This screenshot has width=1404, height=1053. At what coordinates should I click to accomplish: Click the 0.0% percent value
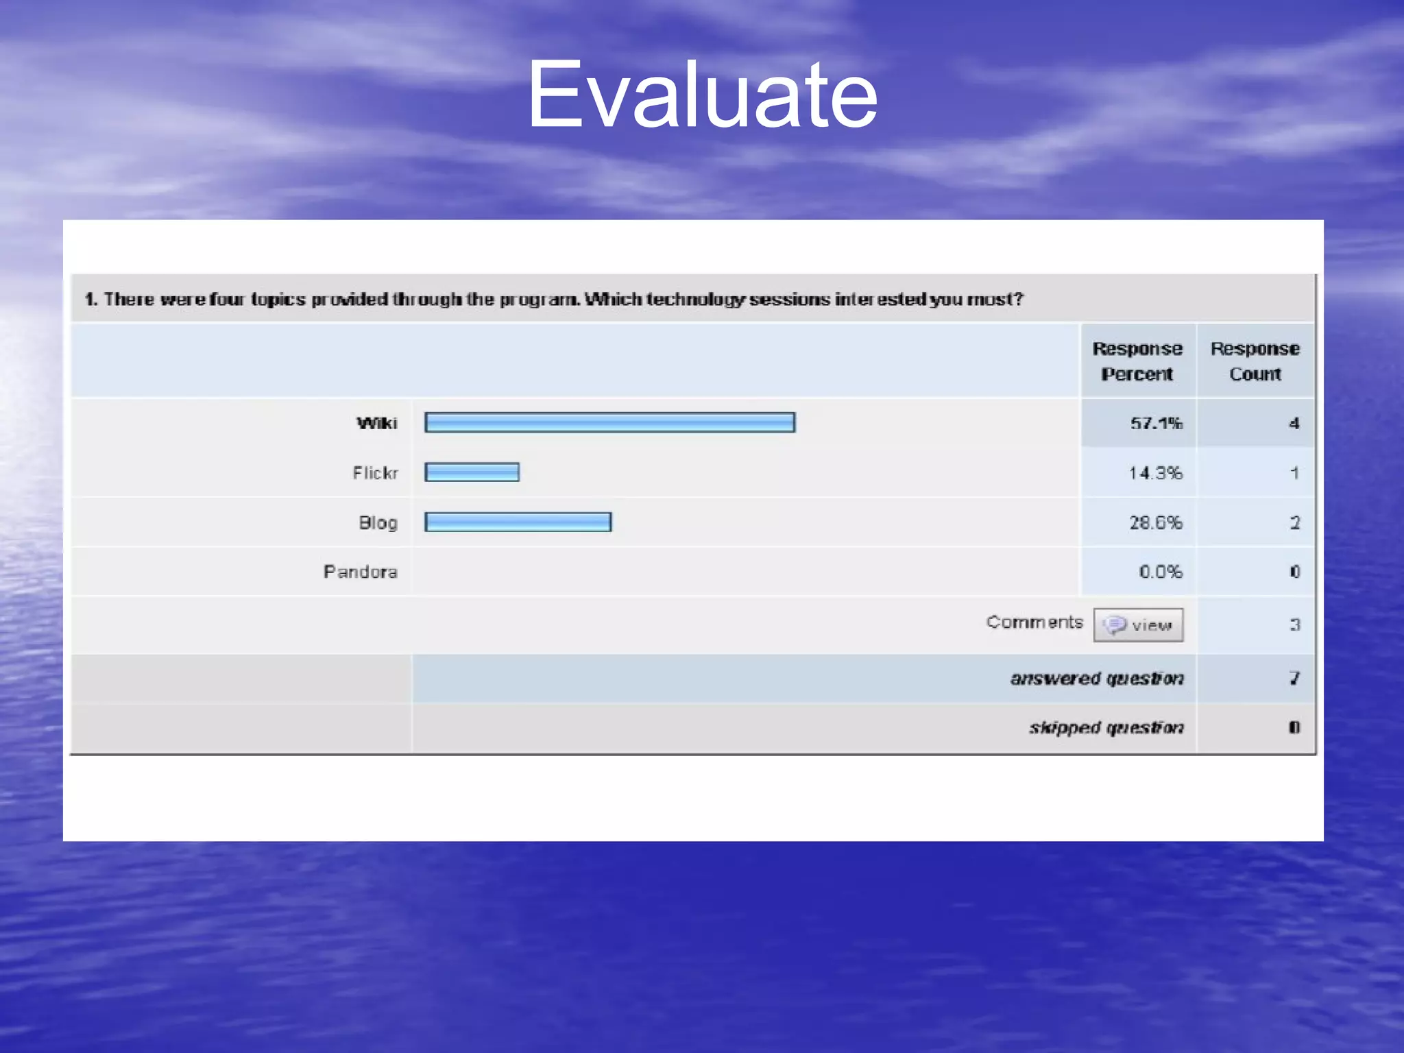point(1161,572)
